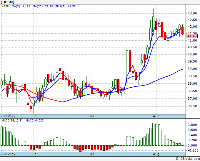The height and width of the screenshot is (161, 200).
Task: Click the MA(3) indicator label
Action: coord(16,6)
